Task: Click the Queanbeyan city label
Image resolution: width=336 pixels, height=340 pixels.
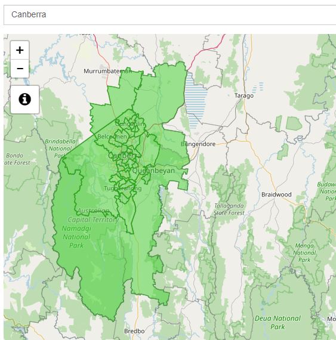Action: click(x=153, y=171)
